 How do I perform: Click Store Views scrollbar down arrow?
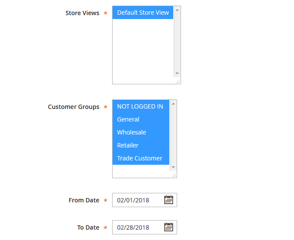(x=177, y=74)
